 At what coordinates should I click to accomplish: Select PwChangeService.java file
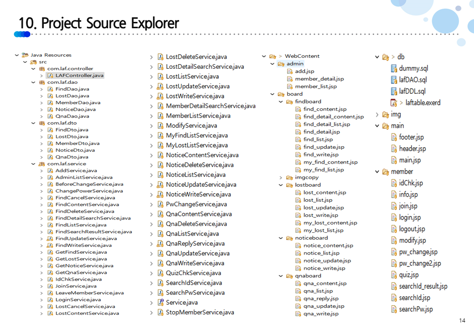tap(196, 204)
